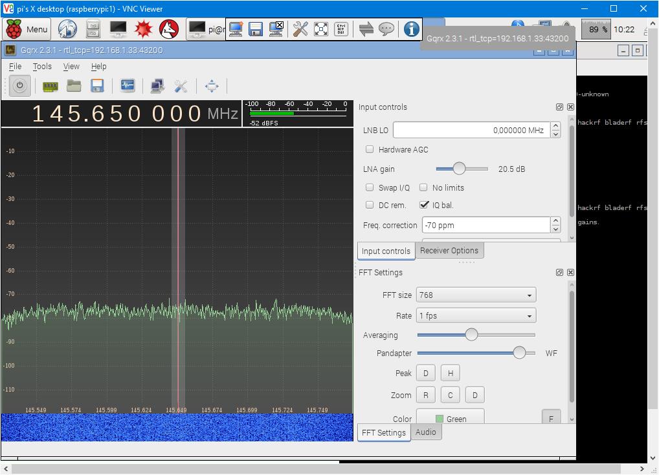
Task: Open the I/O device configuration icon
Action: pyautogui.click(x=50, y=87)
